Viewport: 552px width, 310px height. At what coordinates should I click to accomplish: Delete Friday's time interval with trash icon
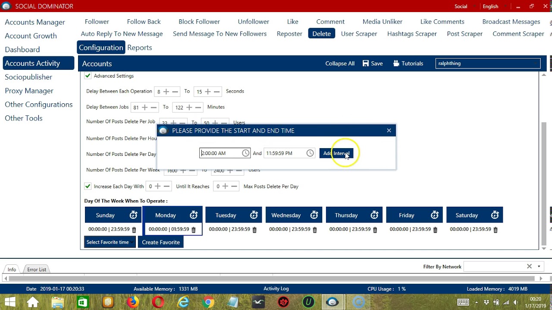(x=435, y=230)
